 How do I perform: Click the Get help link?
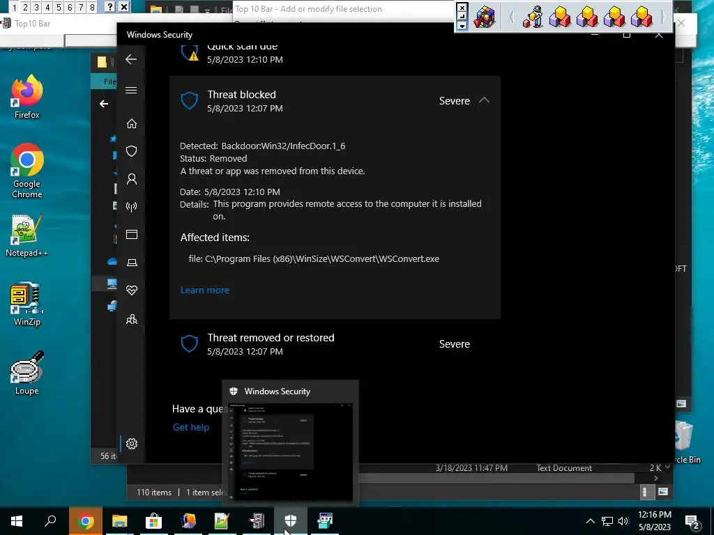click(x=191, y=427)
